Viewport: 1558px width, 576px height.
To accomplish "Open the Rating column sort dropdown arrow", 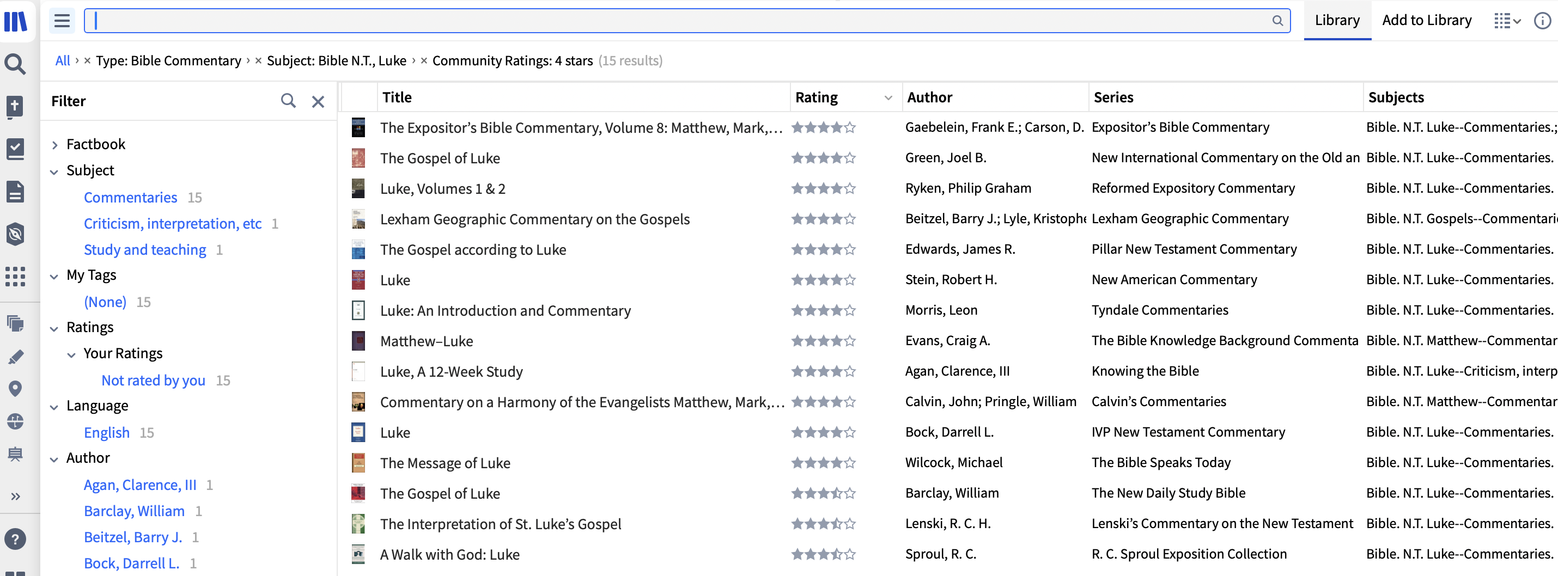I will tap(888, 98).
